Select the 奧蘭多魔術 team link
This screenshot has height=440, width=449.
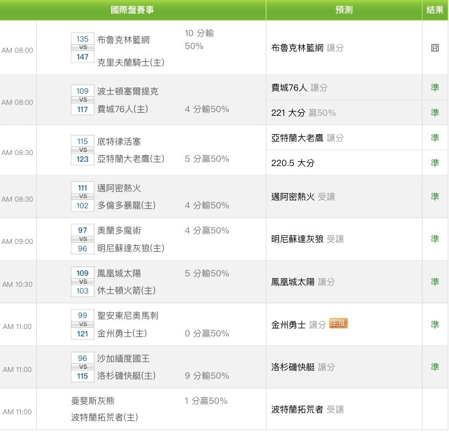pyautogui.click(x=119, y=230)
